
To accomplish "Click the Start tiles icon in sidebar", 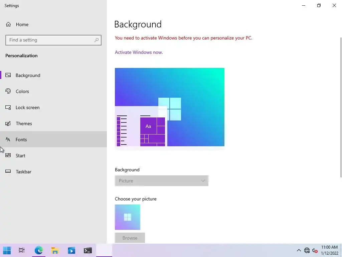I will tap(8, 155).
